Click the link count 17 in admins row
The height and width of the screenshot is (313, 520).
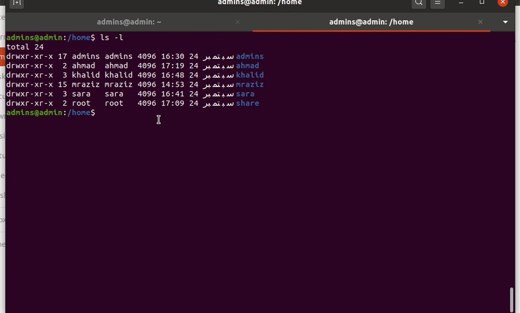62,56
